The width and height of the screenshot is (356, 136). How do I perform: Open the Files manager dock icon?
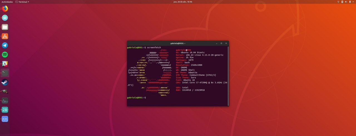click(5, 27)
